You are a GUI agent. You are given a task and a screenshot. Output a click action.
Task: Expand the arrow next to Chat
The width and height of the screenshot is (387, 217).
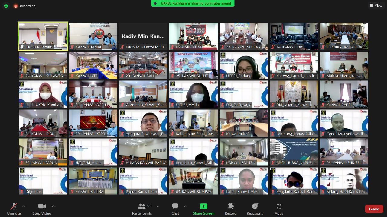click(x=185, y=206)
